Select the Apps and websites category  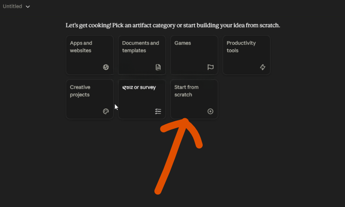pyautogui.click(x=90, y=55)
